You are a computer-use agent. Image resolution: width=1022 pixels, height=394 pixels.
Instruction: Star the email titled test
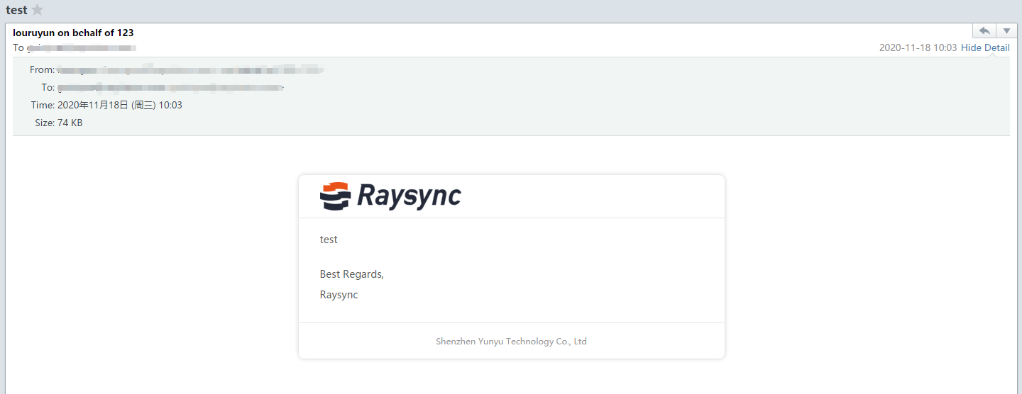click(38, 10)
